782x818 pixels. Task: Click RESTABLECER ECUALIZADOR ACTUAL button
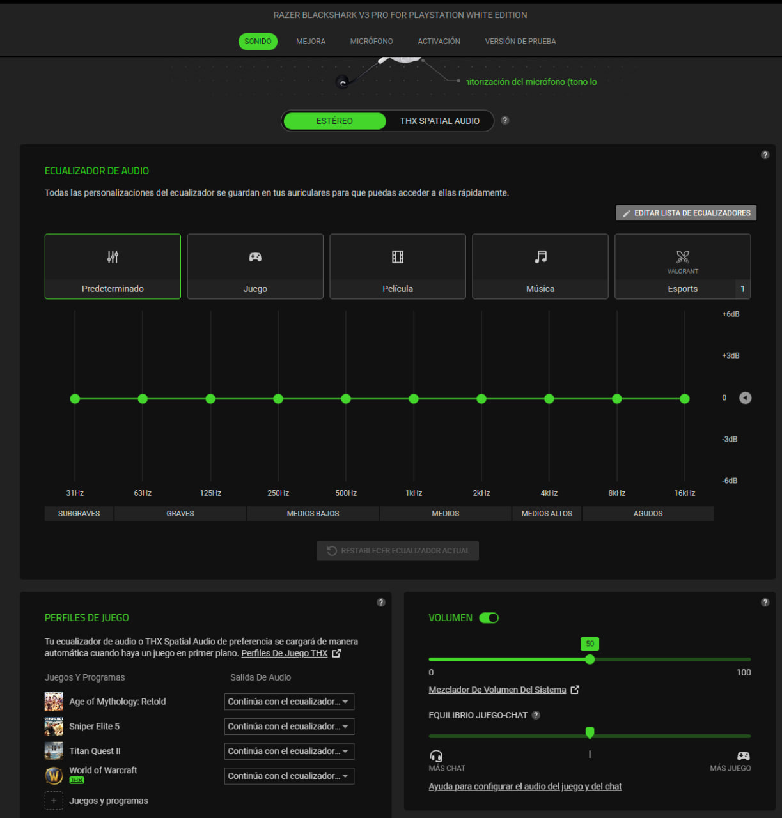(398, 551)
